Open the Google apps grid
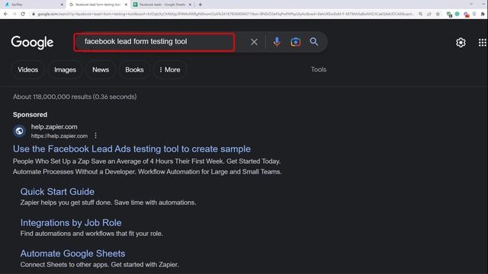Image resolution: width=488 pixels, height=274 pixels. point(482,43)
